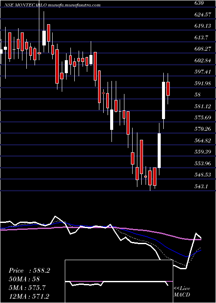The height and width of the screenshot is (303, 216).
Task: Select the 570.26 price axis label
Action: point(203,129)
